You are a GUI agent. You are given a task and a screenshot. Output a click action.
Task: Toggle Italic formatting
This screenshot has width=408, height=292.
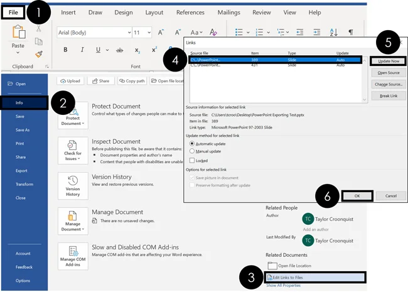coord(82,50)
